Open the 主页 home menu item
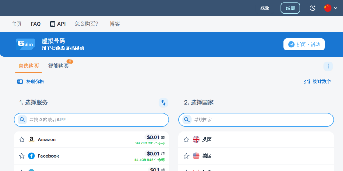 [x=16, y=24]
